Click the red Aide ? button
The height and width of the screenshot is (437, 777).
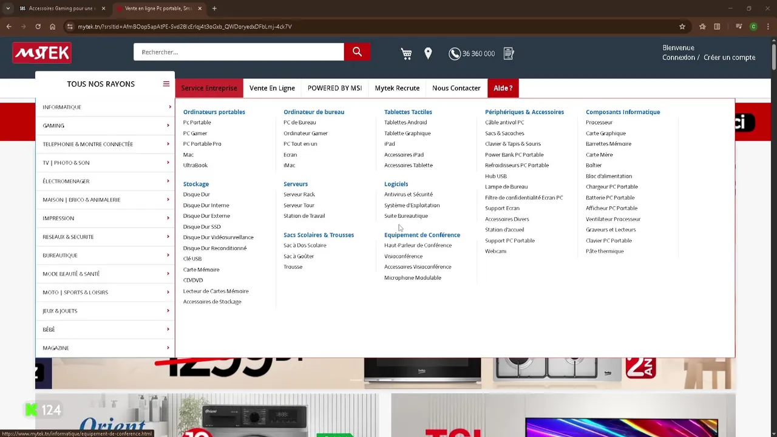point(503,88)
